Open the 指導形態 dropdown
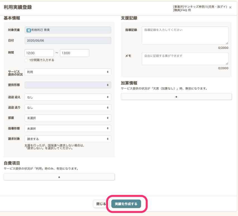This screenshot has height=216, width=238. tap(68, 128)
